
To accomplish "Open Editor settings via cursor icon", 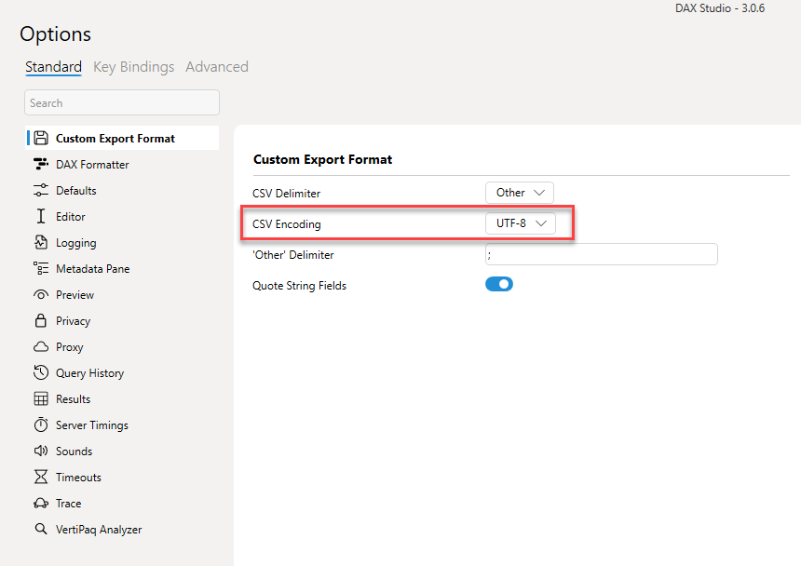I will tap(41, 216).
